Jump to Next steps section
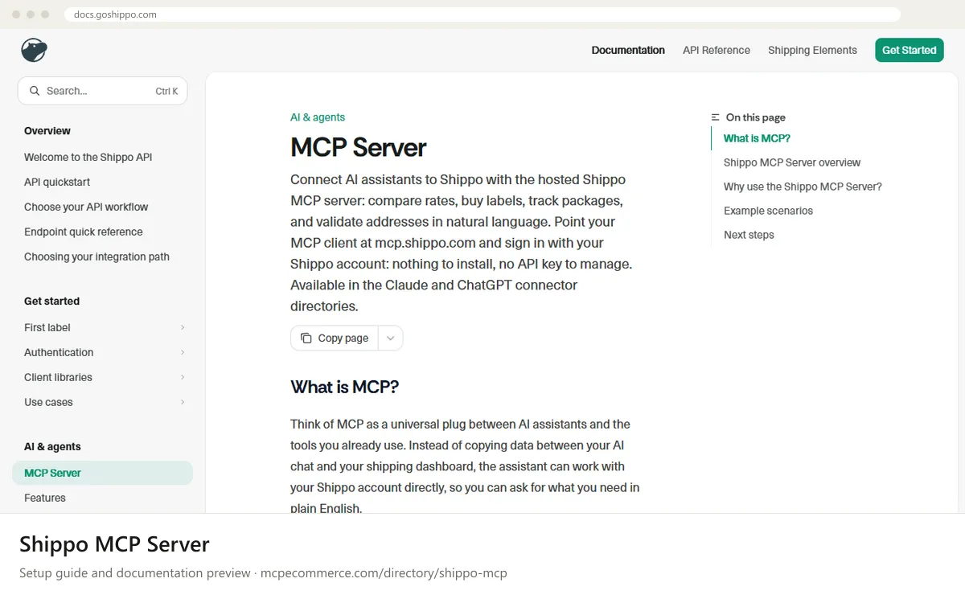 749,235
